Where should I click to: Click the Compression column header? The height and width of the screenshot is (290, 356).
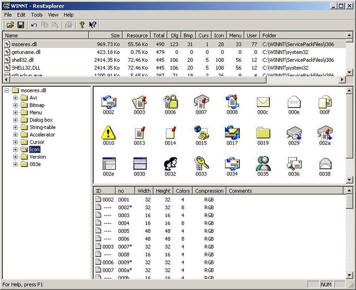209,191
